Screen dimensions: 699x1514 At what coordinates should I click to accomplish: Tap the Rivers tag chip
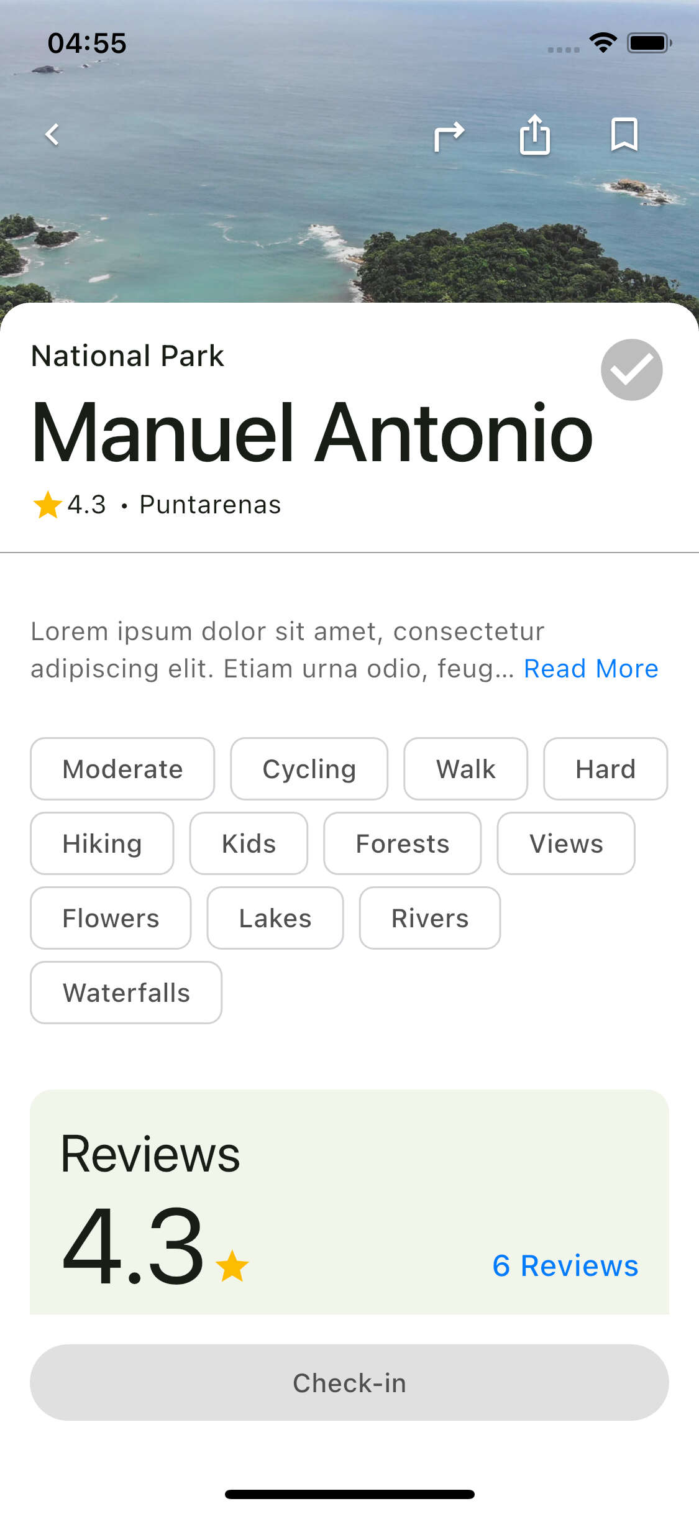point(429,918)
